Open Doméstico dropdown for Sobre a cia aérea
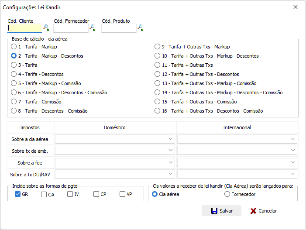This screenshot has width=306, height=230. [x=115, y=139]
